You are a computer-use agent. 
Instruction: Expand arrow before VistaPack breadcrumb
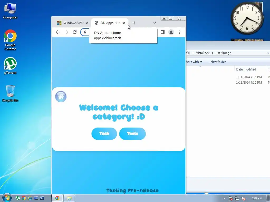point(193,53)
